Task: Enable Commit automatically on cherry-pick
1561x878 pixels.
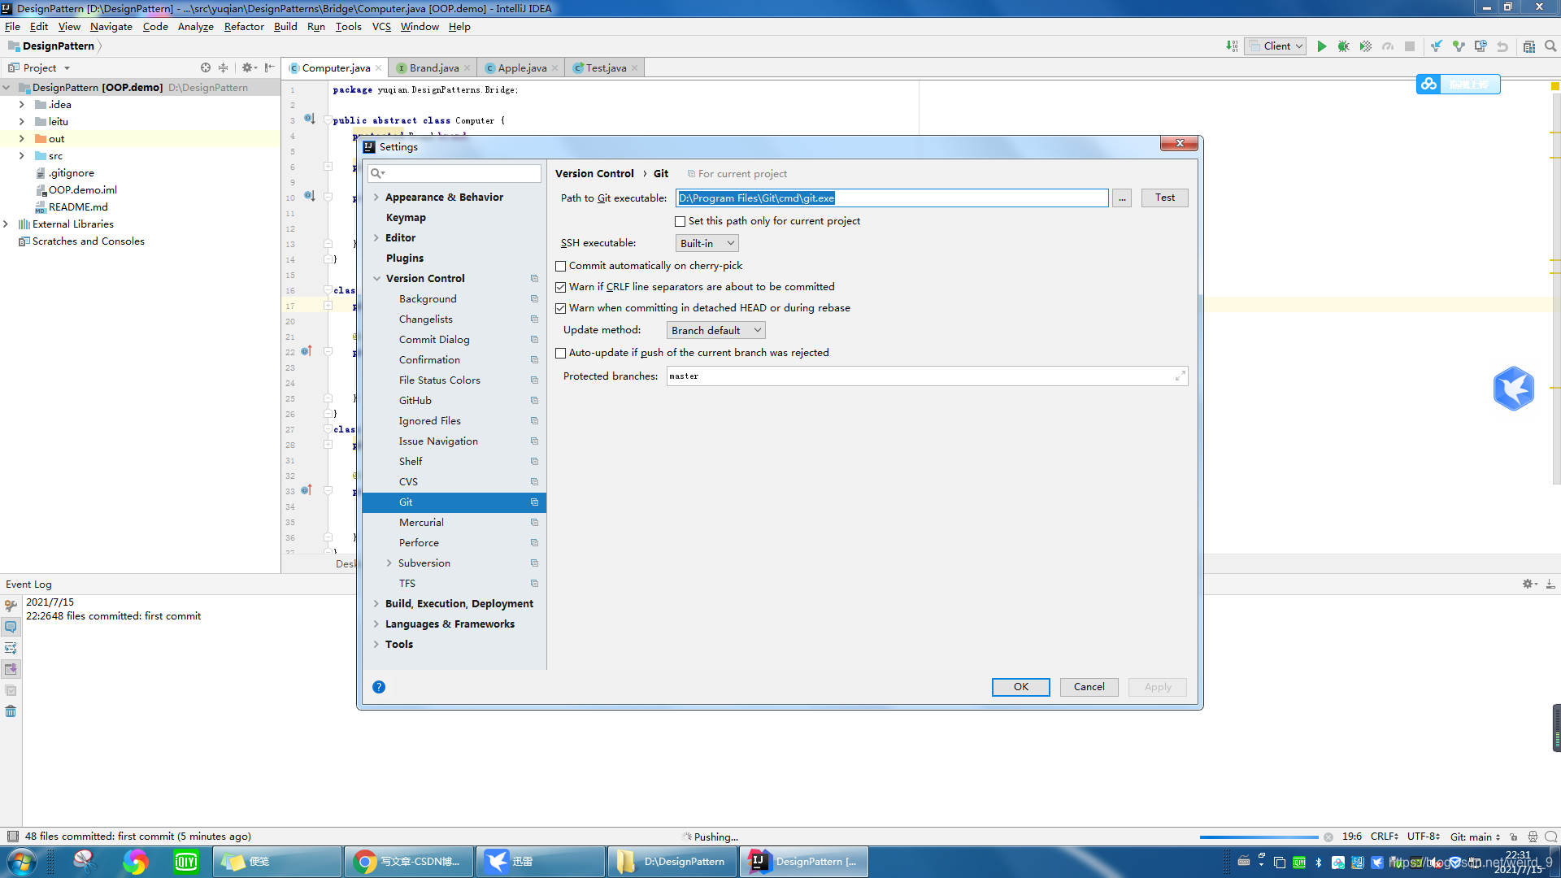Action: point(561,266)
